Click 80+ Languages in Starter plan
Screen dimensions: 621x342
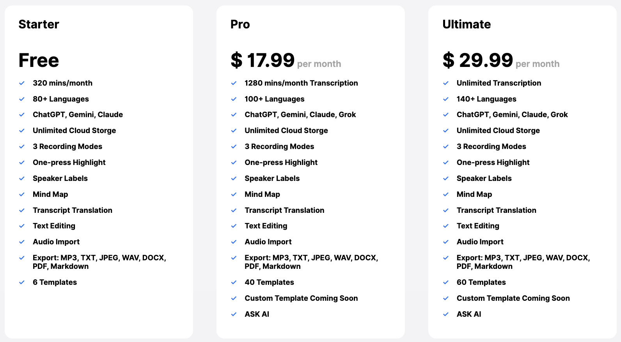(x=61, y=99)
